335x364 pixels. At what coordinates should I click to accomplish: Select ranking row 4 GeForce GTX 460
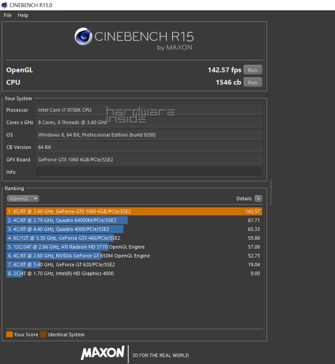click(134, 238)
